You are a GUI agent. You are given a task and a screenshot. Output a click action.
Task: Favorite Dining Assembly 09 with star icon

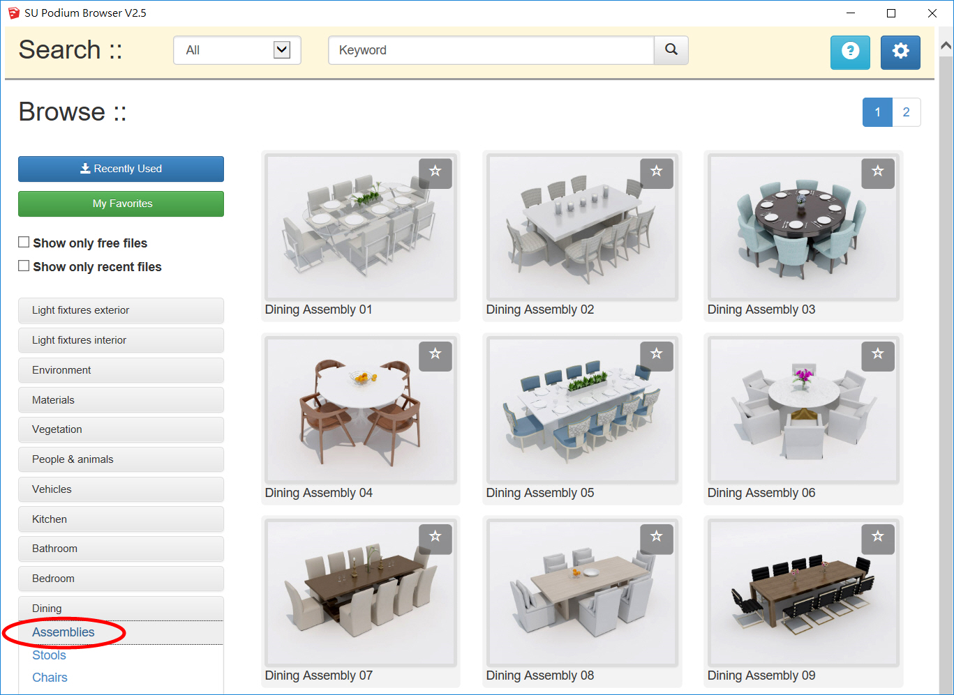click(x=878, y=538)
